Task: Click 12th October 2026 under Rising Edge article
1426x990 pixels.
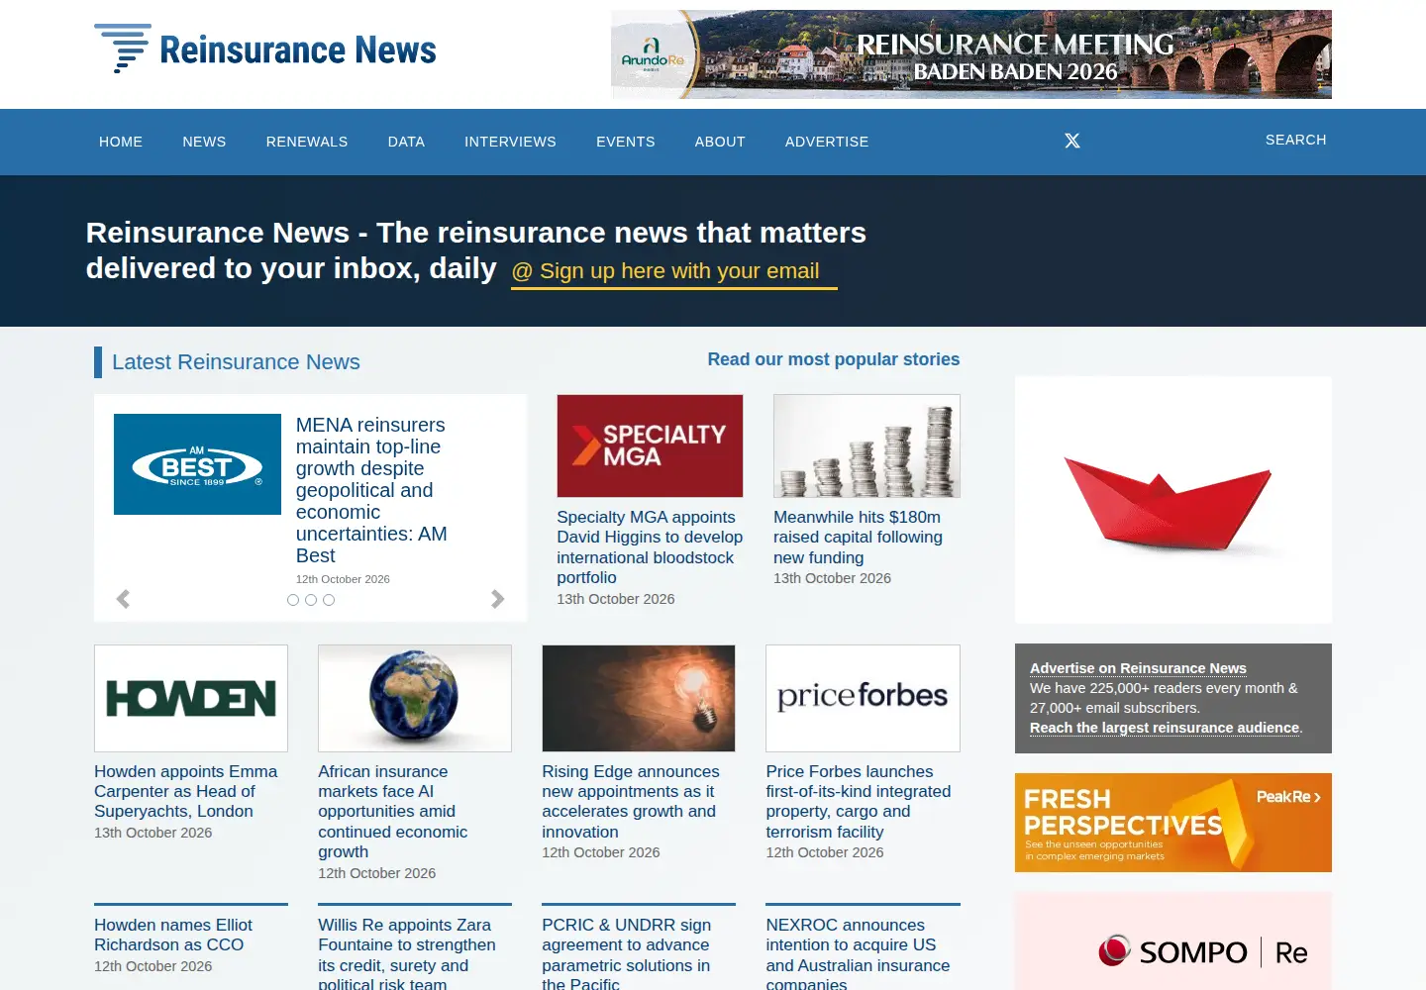Action: pos(600,852)
